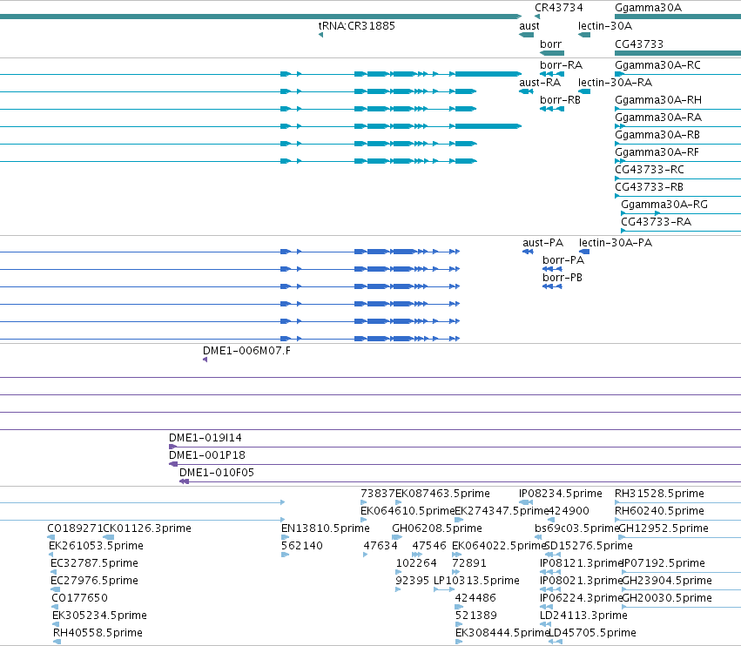Select the RH40558.5prime EST label

point(98,633)
